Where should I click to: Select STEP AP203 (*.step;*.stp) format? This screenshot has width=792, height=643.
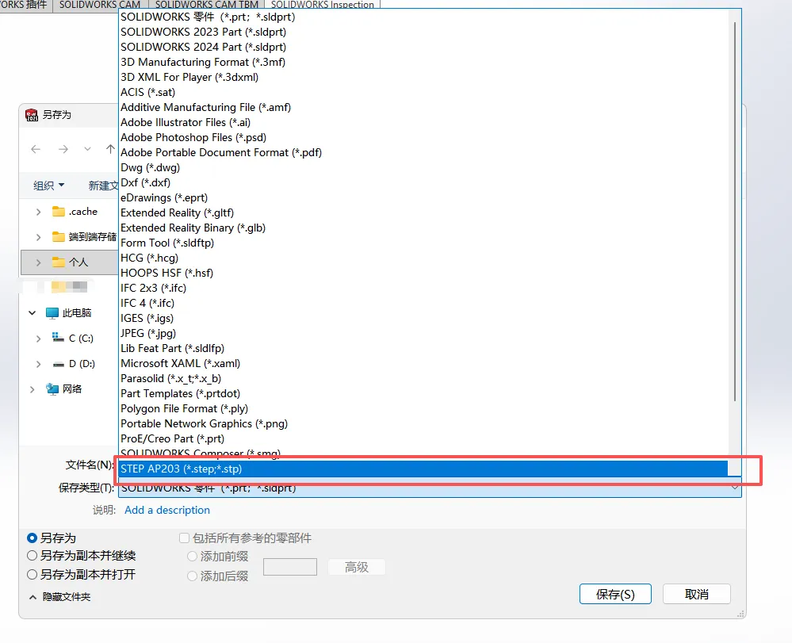pyautogui.click(x=424, y=469)
